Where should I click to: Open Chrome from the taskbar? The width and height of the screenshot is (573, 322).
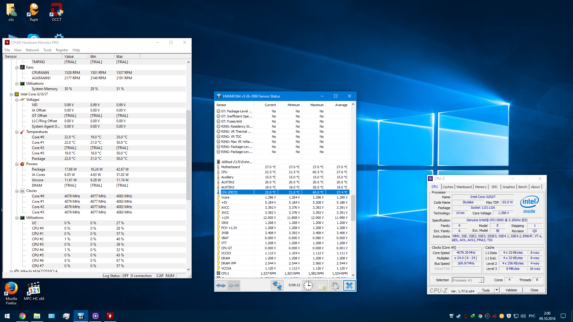(22, 316)
